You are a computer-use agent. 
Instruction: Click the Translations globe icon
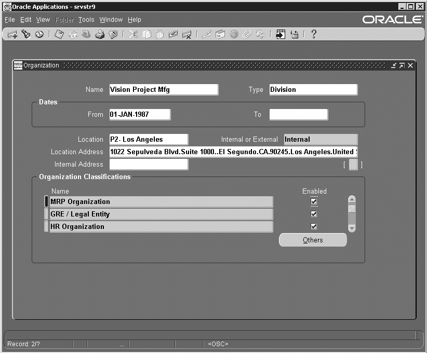coord(234,34)
